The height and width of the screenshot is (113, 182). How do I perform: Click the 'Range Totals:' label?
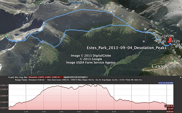point(21,80)
